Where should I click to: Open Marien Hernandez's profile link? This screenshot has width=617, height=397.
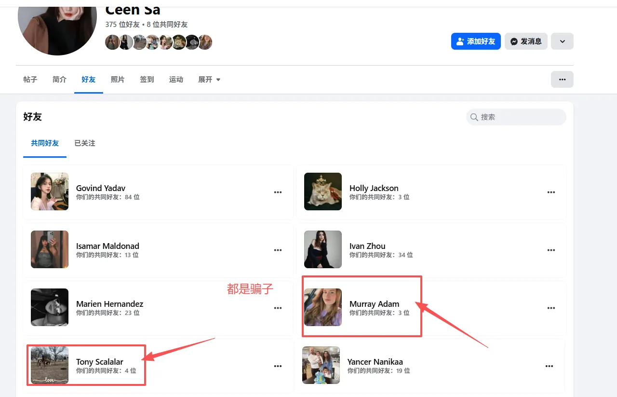point(109,304)
